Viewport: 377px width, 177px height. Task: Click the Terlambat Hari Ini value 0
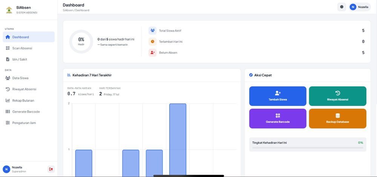pyautogui.click(x=363, y=41)
